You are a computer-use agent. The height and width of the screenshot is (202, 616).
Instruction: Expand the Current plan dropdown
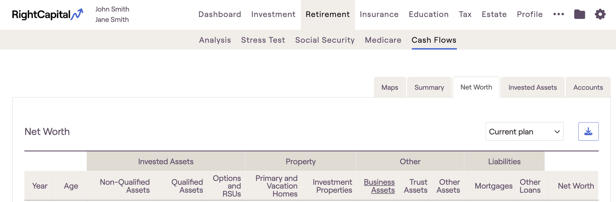[x=524, y=131]
